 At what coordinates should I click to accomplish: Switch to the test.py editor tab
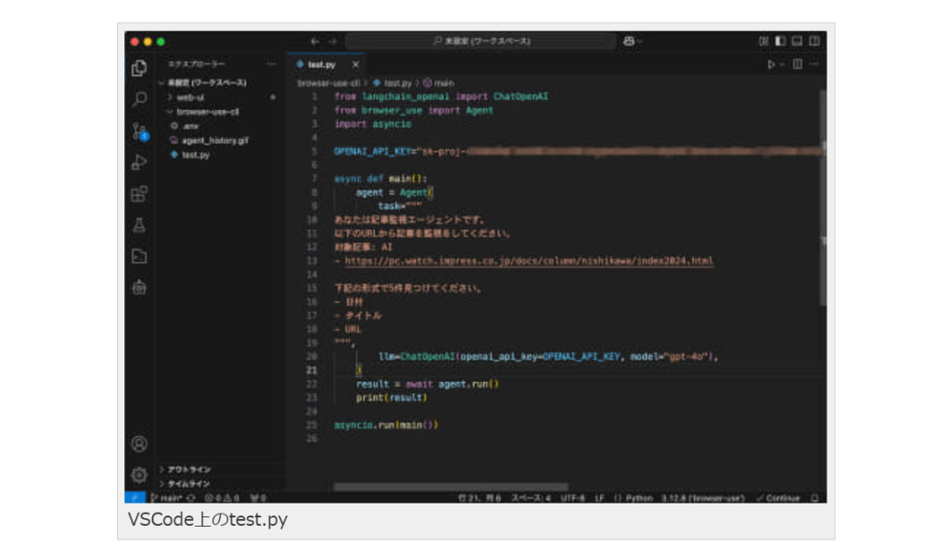click(320, 65)
